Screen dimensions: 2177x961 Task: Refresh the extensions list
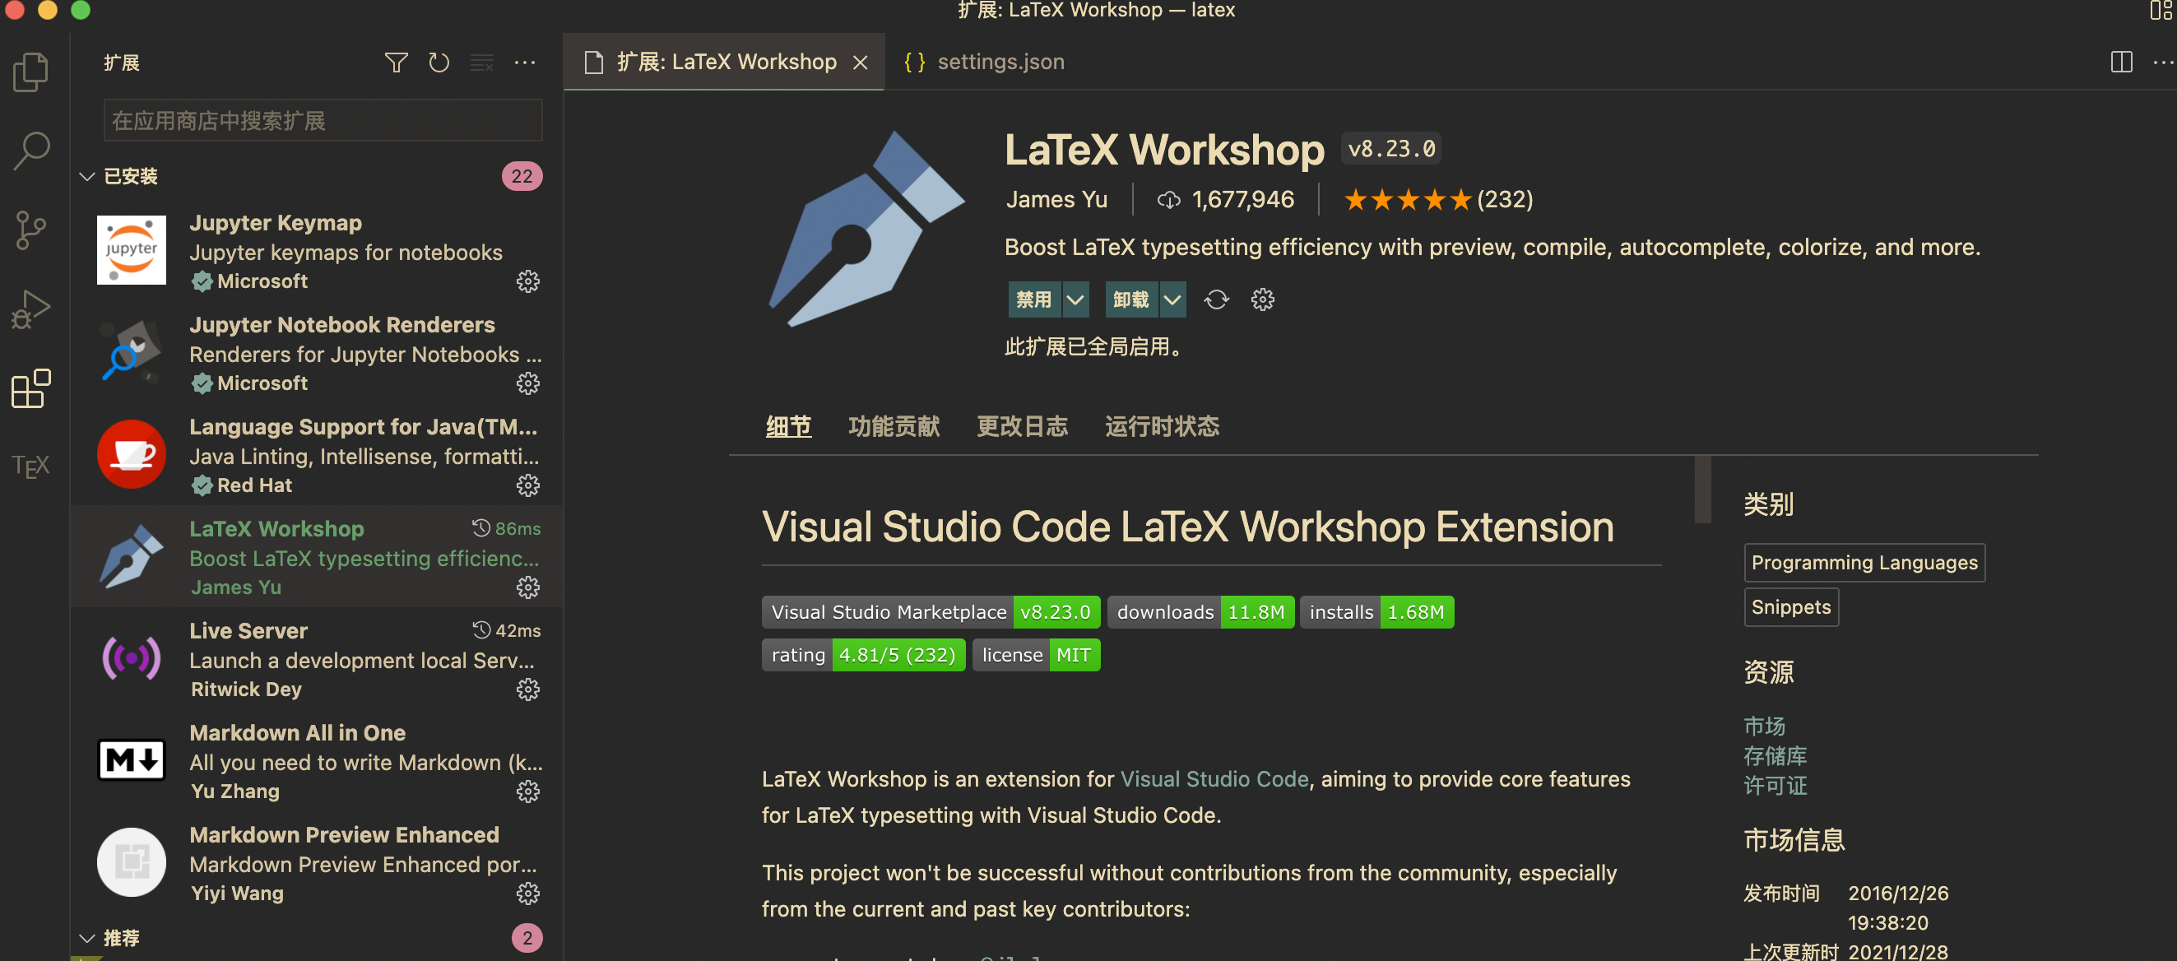pyautogui.click(x=439, y=63)
